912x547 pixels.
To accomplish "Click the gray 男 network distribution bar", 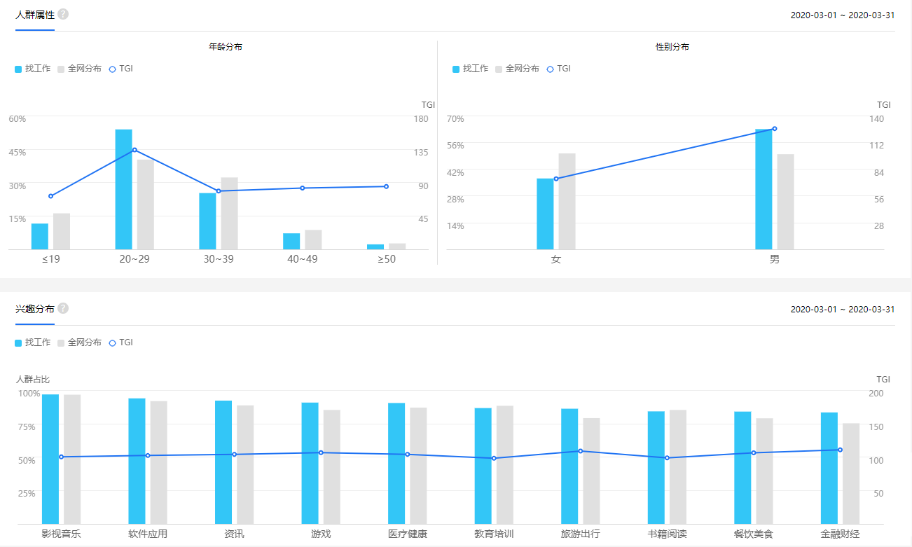I will [x=785, y=202].
